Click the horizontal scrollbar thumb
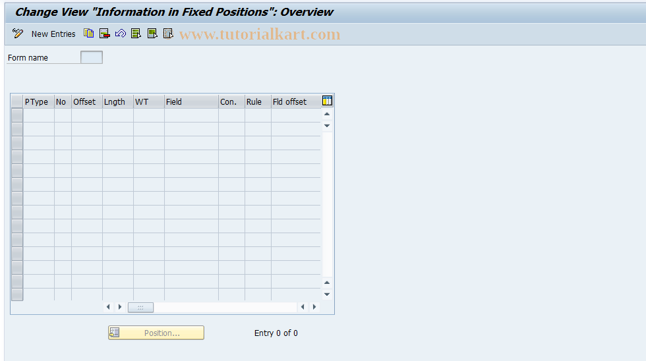Image resolution: width=646 pixels, height=361 pixels. click(x=140, y=307)
